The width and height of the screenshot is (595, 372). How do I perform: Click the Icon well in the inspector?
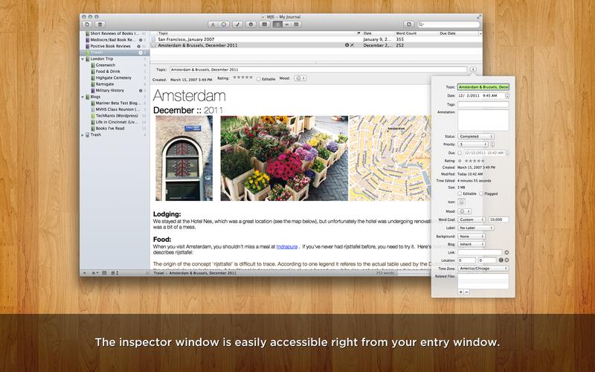pos(461,202)
